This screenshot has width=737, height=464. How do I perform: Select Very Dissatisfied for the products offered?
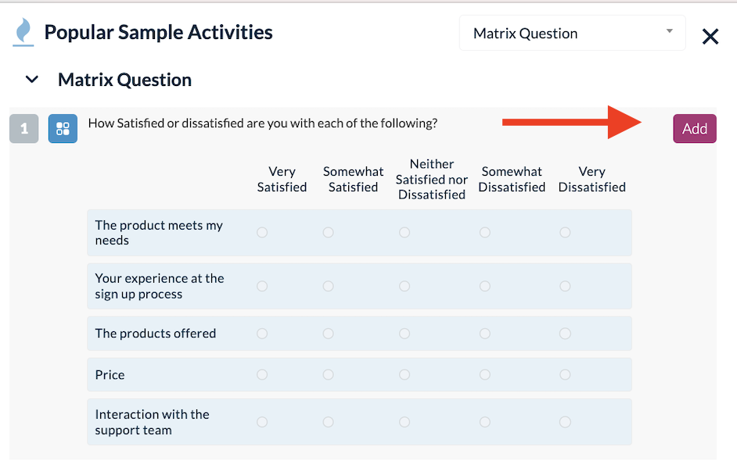[x=565, y=333]
